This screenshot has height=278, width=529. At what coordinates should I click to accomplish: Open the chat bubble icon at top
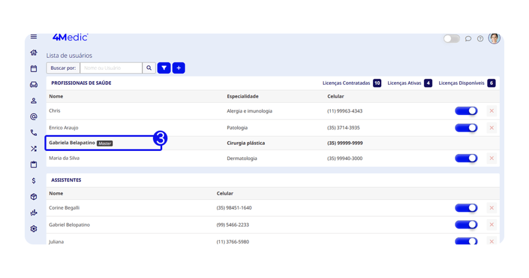(468, 39)
